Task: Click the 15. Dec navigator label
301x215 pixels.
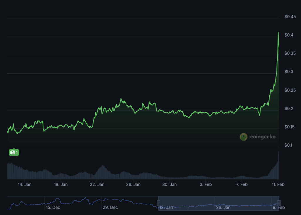Action: (53, 207)
